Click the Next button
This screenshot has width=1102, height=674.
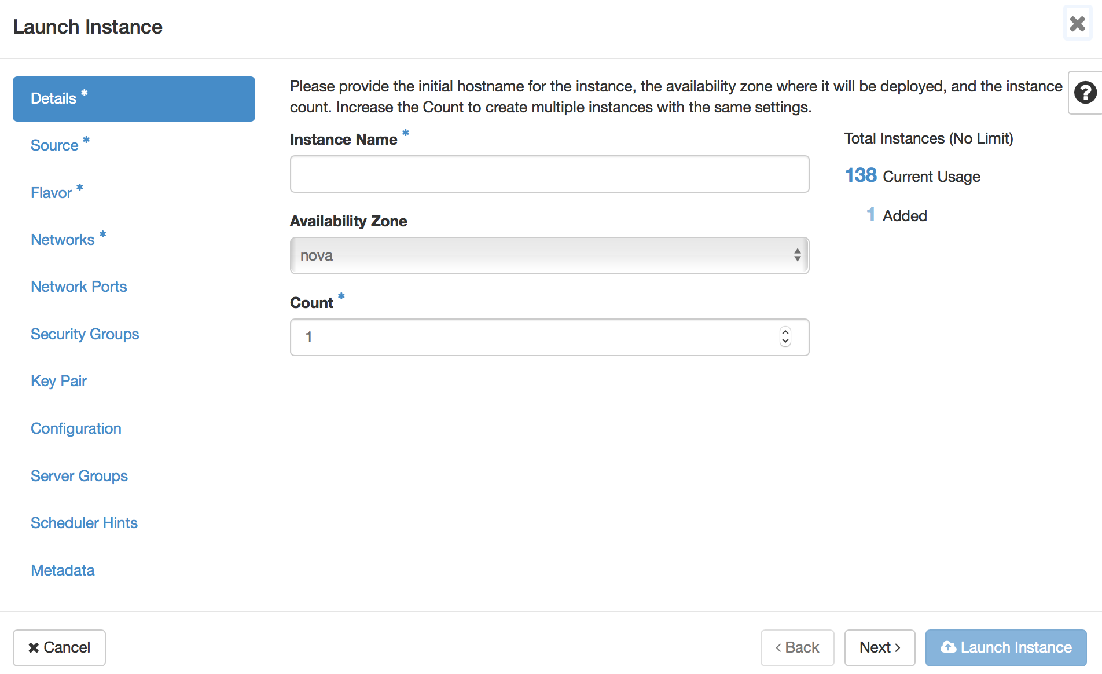point(879,647)
